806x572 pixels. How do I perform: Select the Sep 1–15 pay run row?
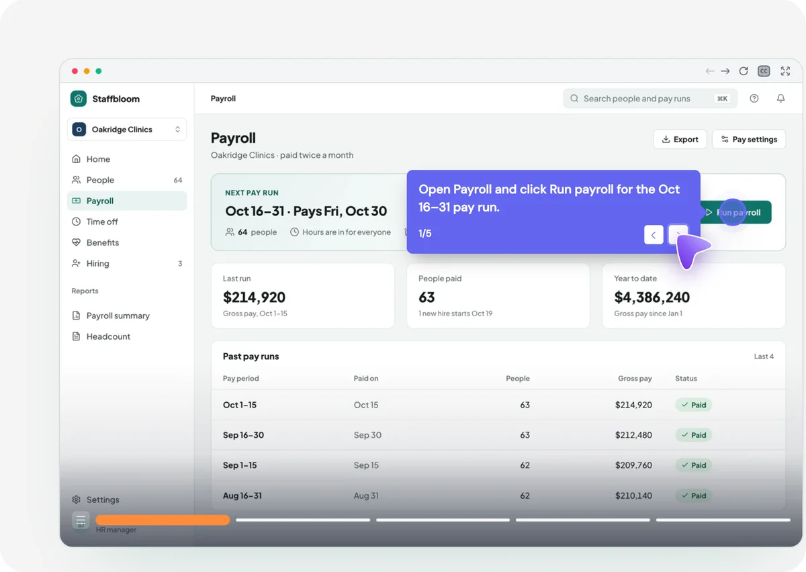pos(498,465)
